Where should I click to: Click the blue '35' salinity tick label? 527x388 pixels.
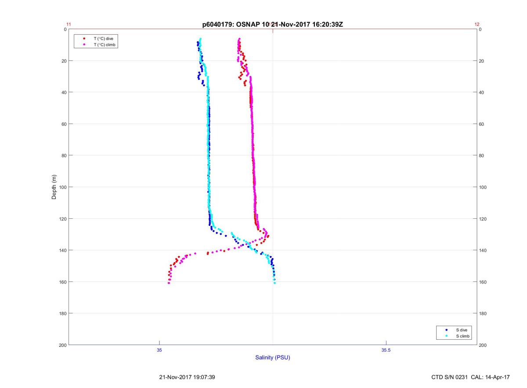159,350
